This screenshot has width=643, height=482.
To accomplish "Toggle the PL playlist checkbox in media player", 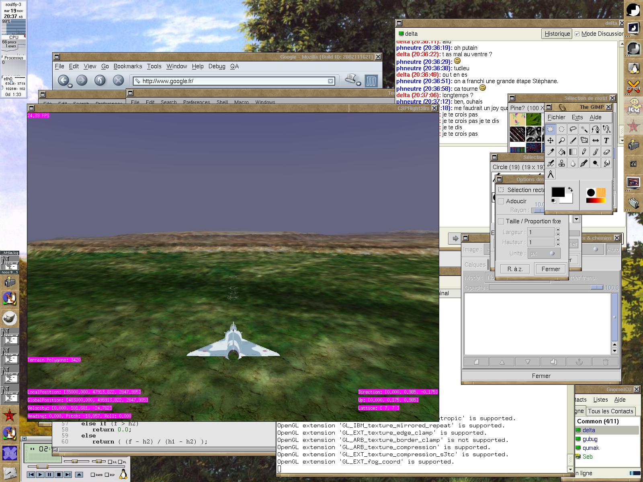I will coord(120,462).
